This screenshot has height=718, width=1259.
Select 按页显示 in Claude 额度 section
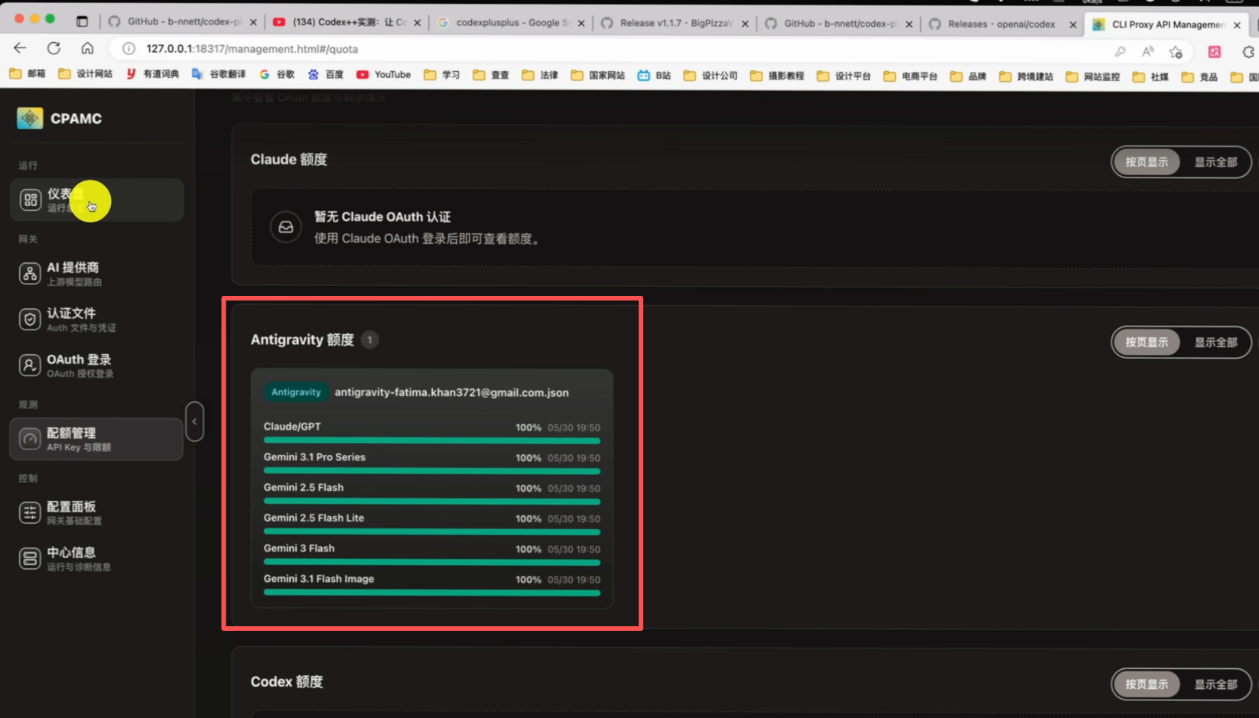[x=1147, y=162]
